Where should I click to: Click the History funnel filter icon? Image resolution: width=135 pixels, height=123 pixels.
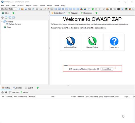10,92
